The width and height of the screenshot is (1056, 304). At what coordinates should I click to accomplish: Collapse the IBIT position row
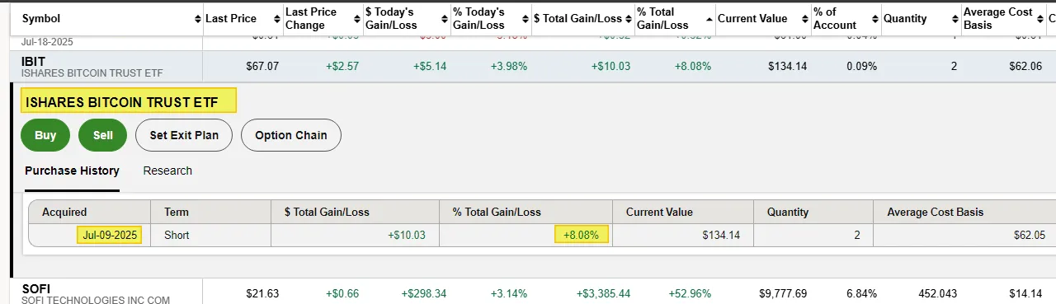pos(528,67)
